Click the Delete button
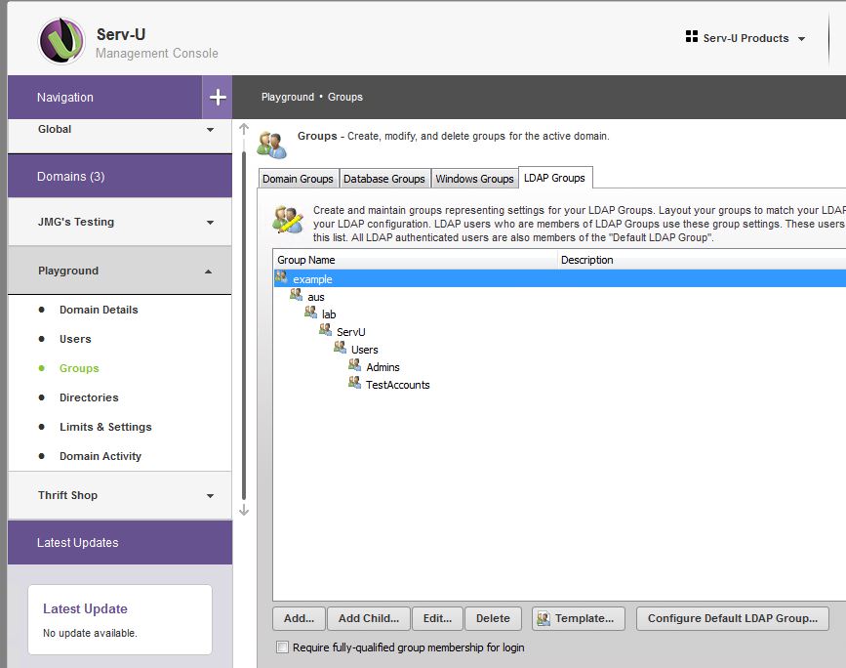Image resolution: width=846 pixels, height=668 pixels. coord(493,618)
